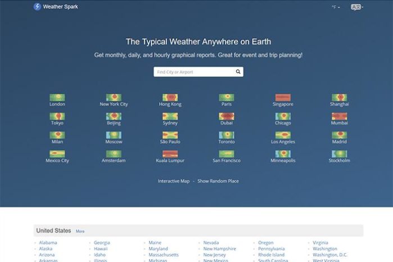Open the Alabama state link
Screen dimensions: 393x262
[x=48, y=243]
